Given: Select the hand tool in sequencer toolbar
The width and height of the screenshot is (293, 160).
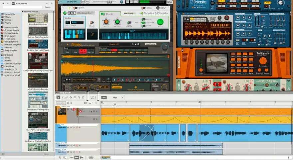Looking at the screenshot, I should click(83, 97).
